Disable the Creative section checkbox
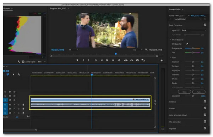The image size is (213, 137). tap(205, 101)
